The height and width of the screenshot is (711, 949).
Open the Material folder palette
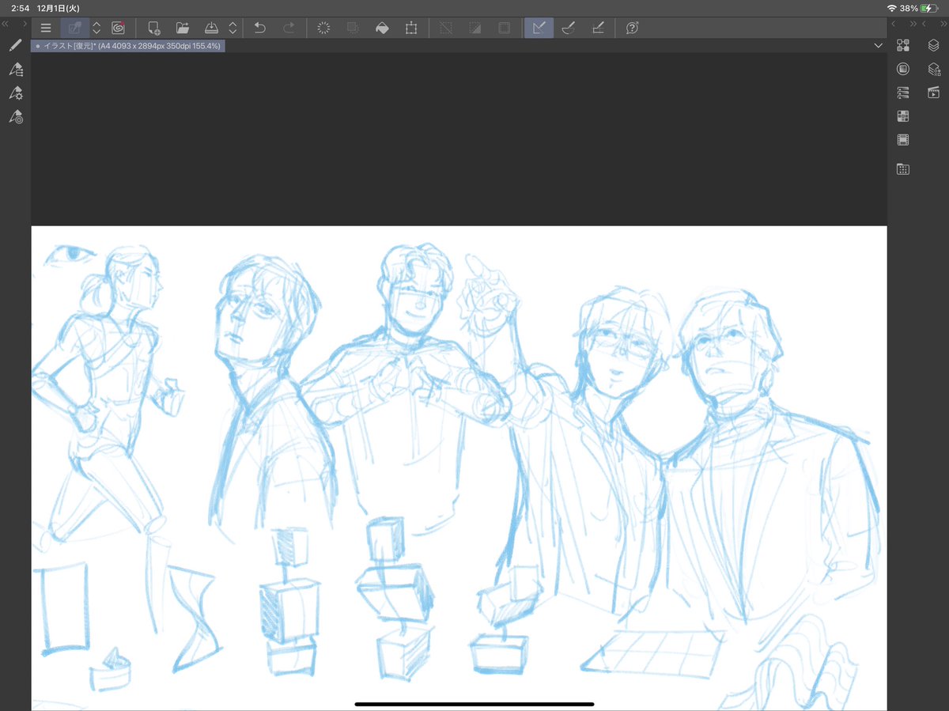pyautogui.click(x=903, y=168)
